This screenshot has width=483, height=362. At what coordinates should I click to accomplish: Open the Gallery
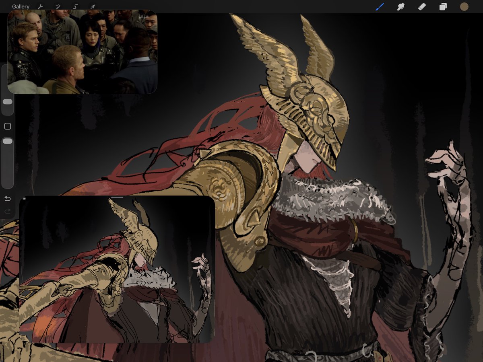point(21,7)
